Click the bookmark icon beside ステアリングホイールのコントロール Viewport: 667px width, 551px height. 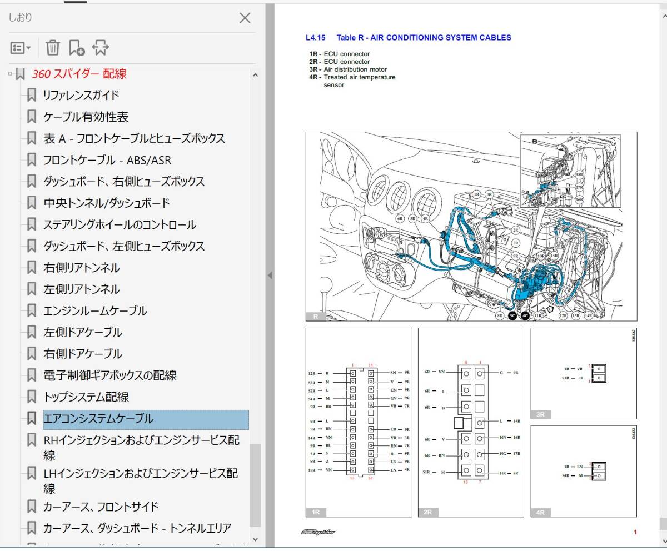32,224
